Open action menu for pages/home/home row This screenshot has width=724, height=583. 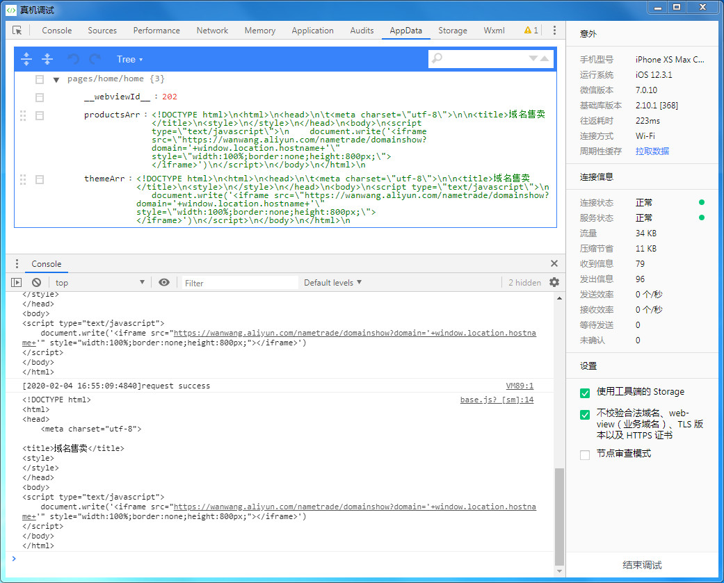pyautogui.click(x=40, y=79)
